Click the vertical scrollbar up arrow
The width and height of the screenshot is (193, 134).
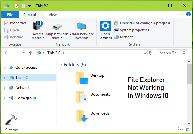189,61
